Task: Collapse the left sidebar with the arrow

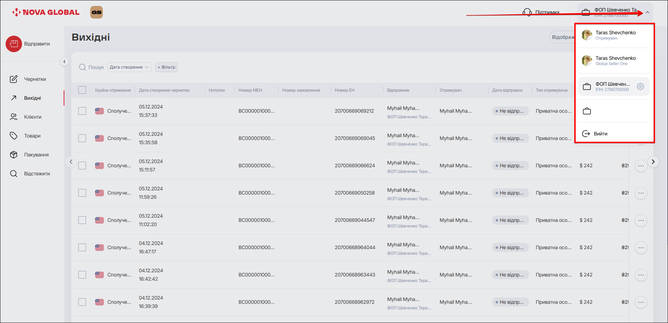Action: [x=64, y=62]
